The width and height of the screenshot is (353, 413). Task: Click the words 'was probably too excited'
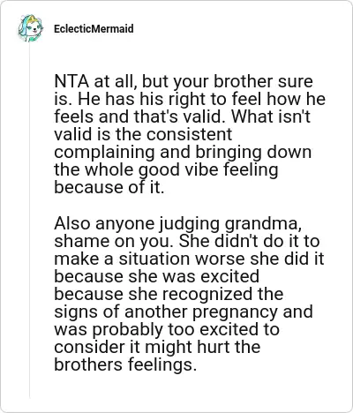pyautogui.click(x=167, y=330)
